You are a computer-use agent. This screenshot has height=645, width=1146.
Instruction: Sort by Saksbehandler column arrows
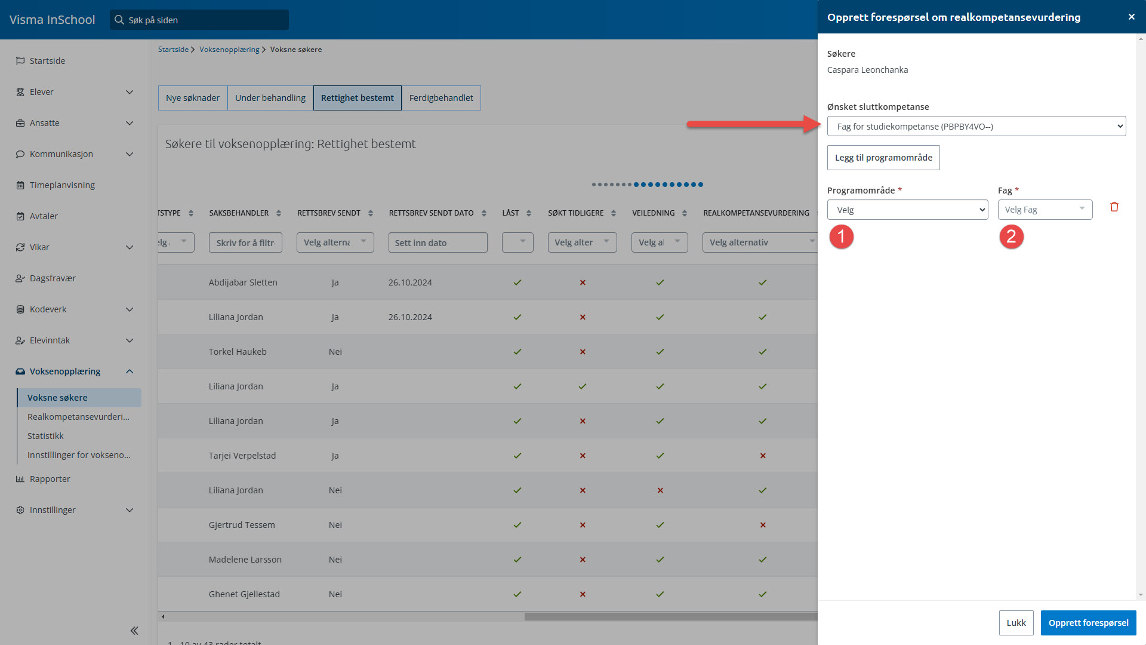(279, 213)
